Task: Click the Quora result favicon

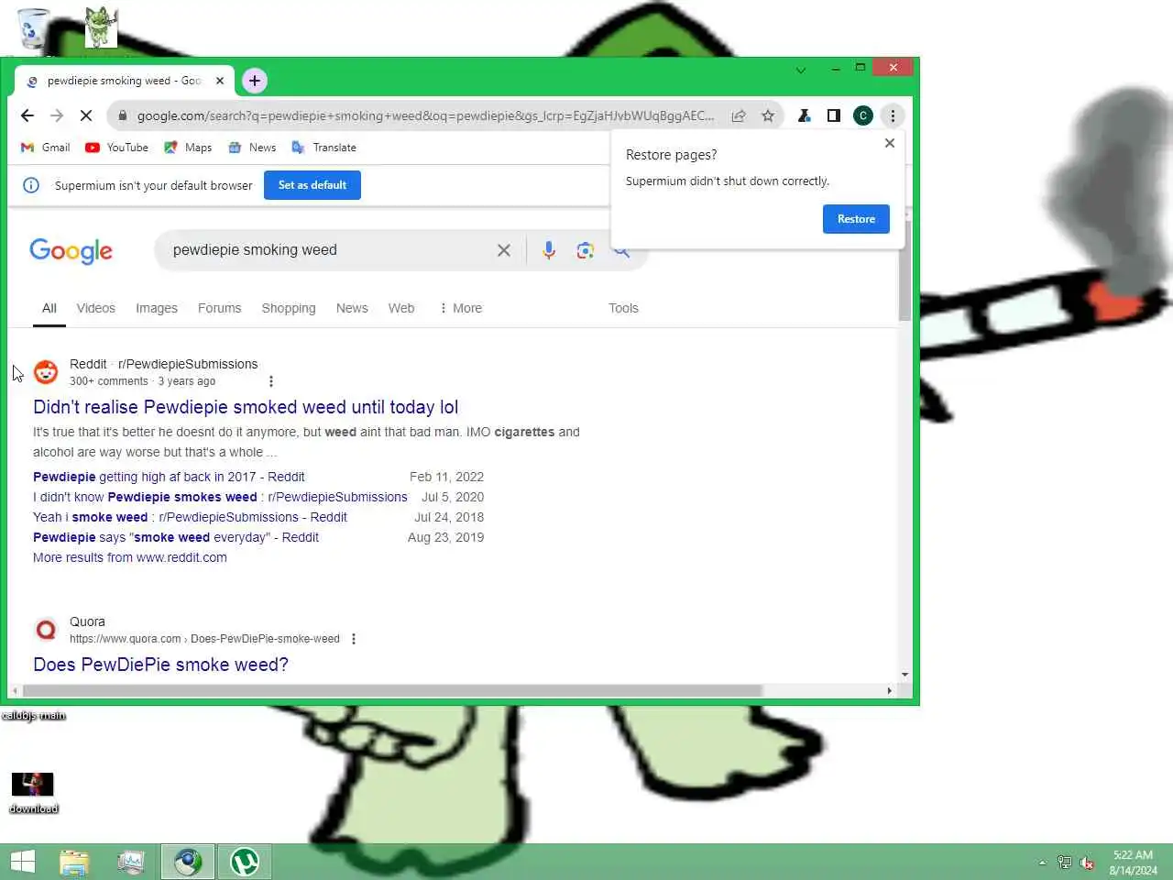Action: click(x=46, y=630)
